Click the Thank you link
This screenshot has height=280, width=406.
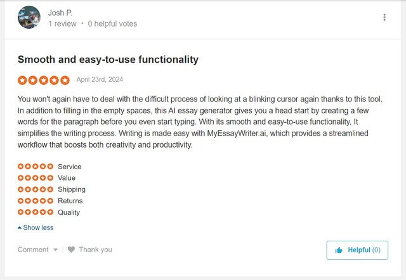[x=96, y=250]
